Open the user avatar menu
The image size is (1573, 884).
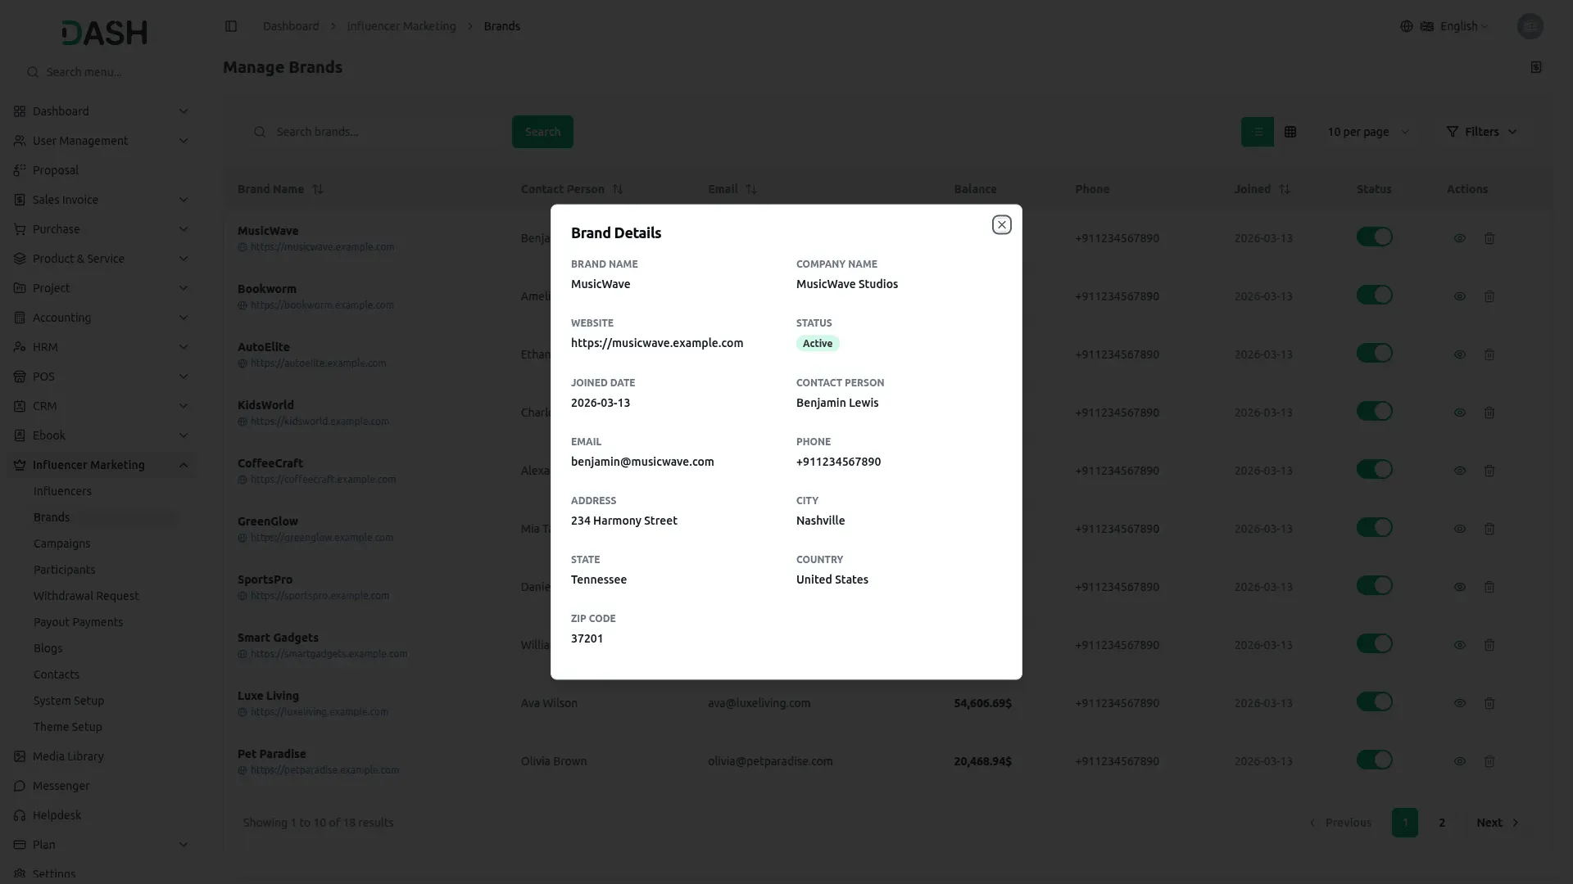click(1530, 26)
